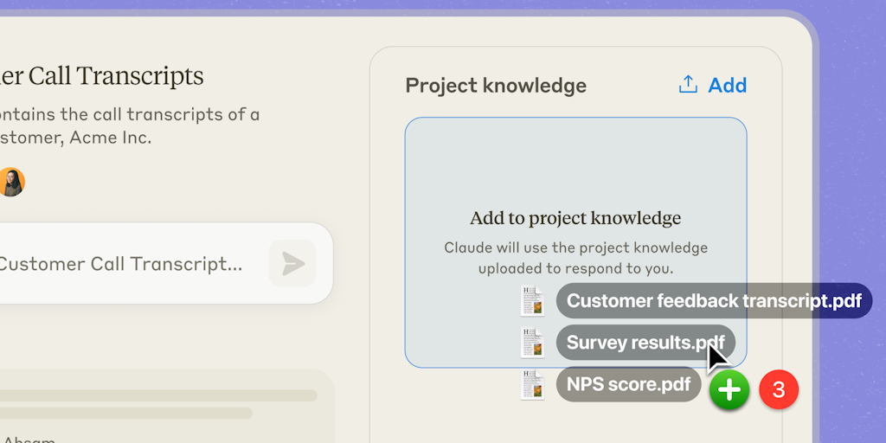This screenshot has width=886, height=443.
Task: Click the Add link in Project knowledge
Action: pyautogui.click(x=727, y=85)
